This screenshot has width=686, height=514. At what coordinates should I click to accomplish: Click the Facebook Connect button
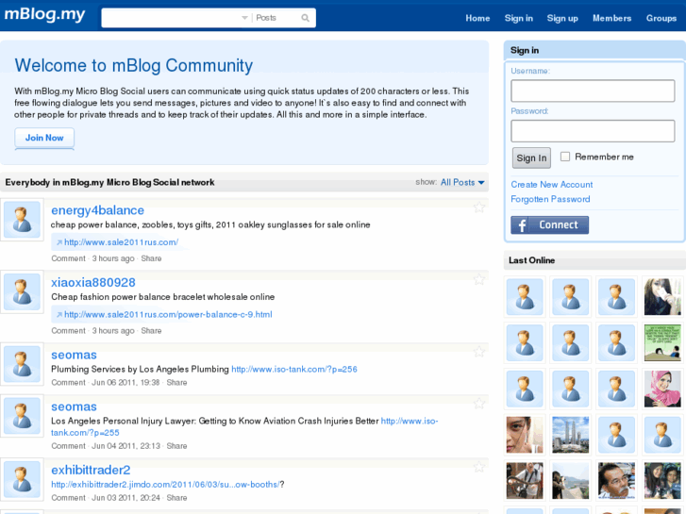[549, 224]
